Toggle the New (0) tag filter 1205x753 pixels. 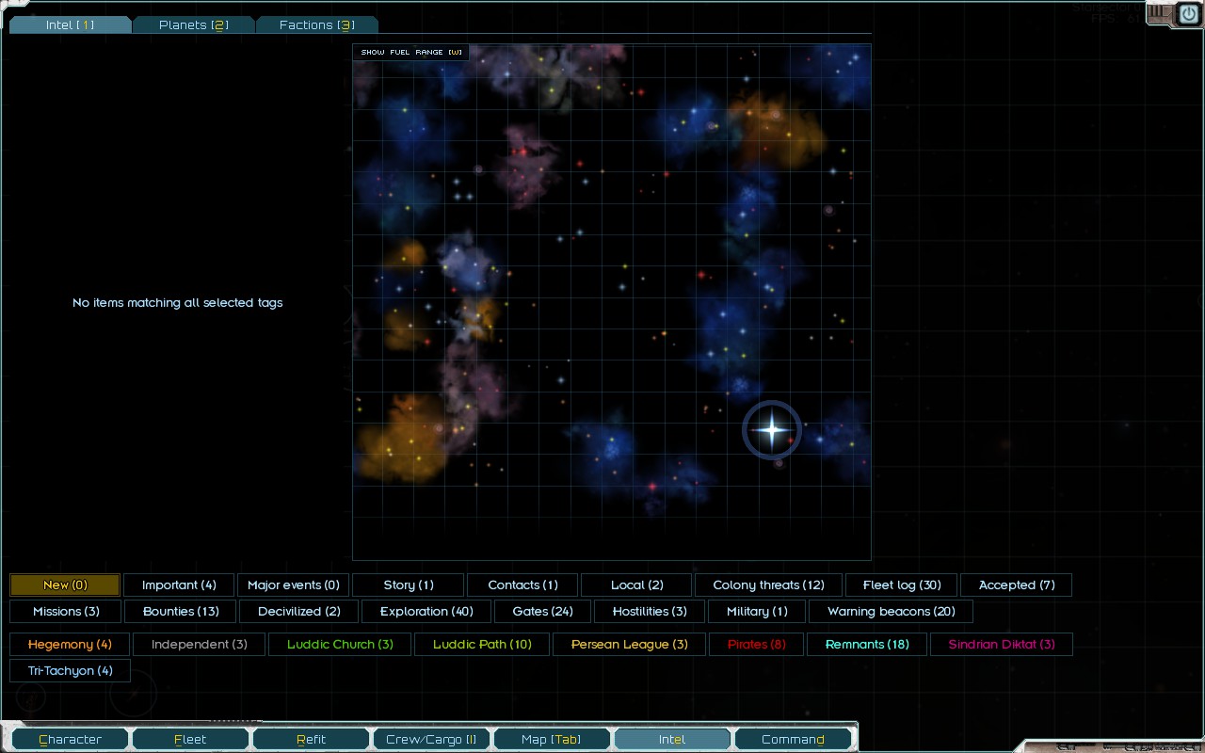(x=65, y=585)
